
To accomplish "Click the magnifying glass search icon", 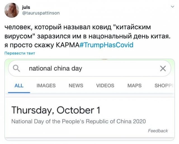I will tap(17, 68).
